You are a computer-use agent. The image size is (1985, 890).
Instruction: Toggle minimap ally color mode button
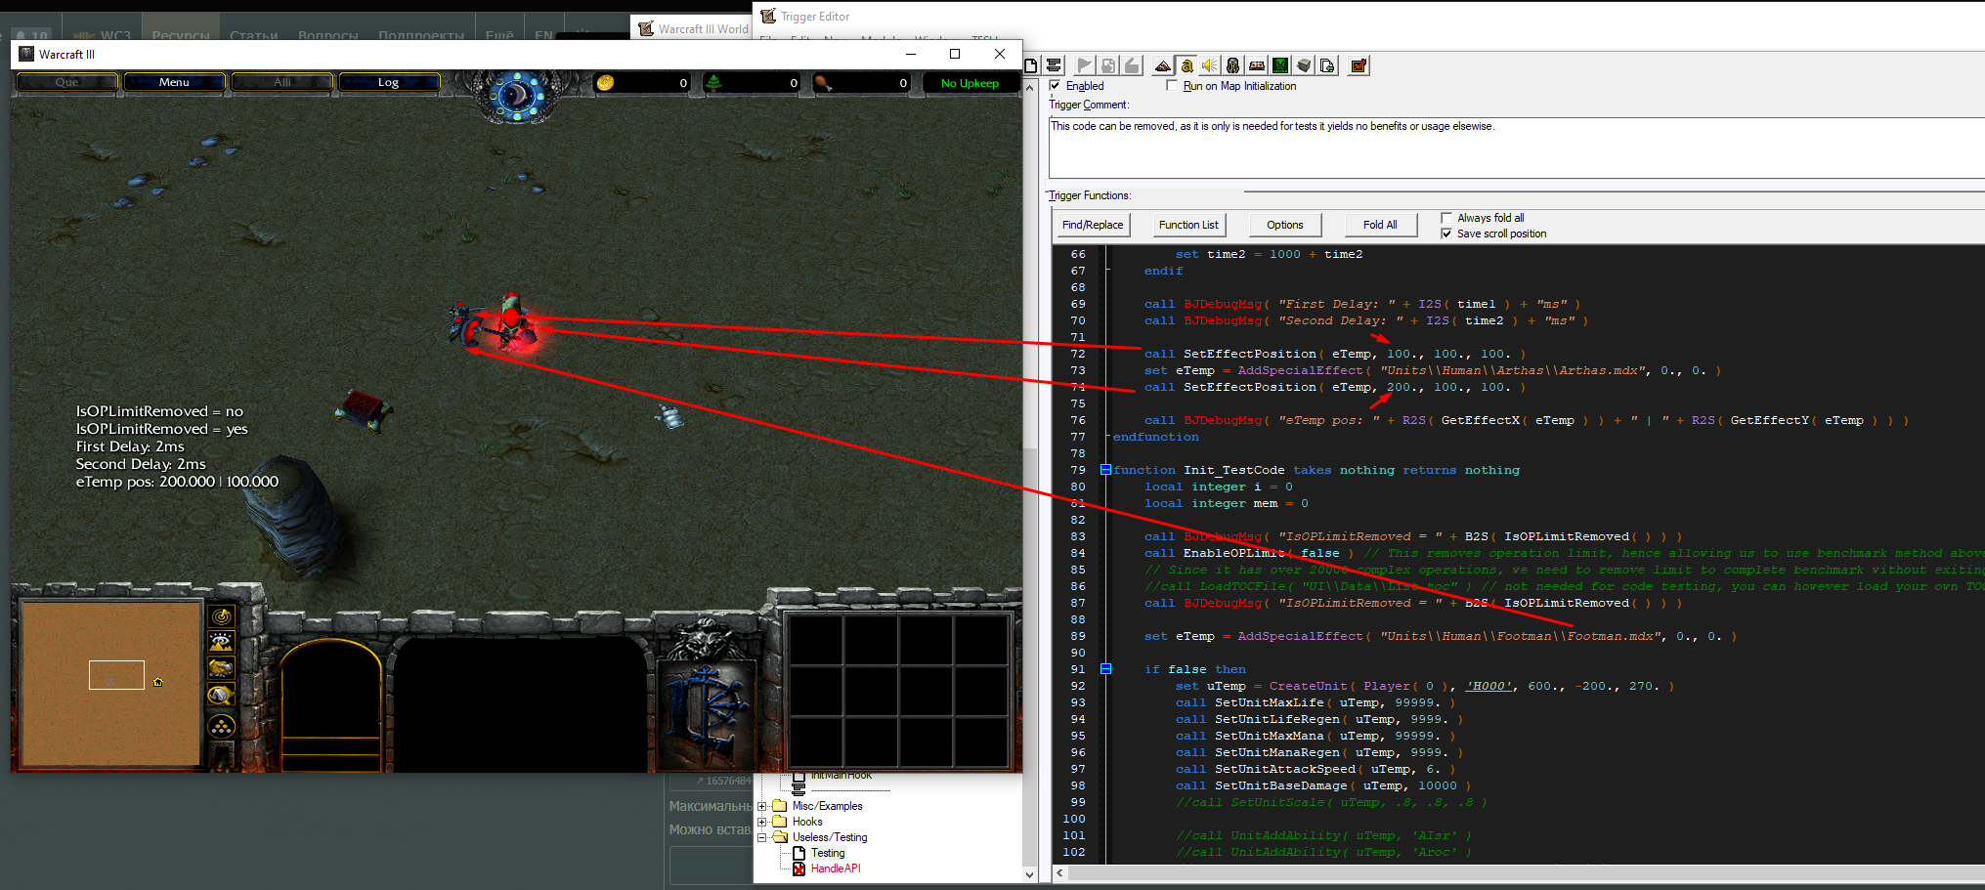222,669
